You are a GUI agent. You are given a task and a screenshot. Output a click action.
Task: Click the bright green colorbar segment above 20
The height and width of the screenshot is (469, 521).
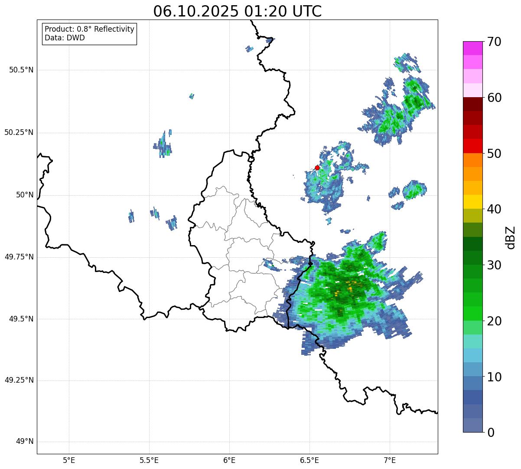pyautogui.click(x=472, y=314)
